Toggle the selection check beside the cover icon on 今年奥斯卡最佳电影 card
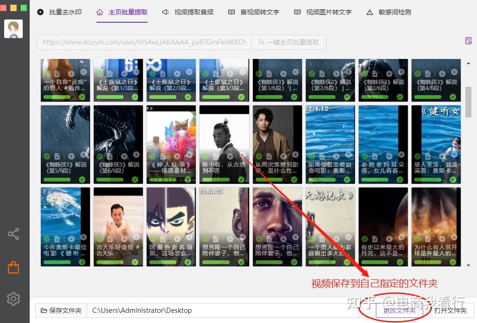The height and width of the screenshot is (323, 477). pyautogui.click(x=47, y=239)
